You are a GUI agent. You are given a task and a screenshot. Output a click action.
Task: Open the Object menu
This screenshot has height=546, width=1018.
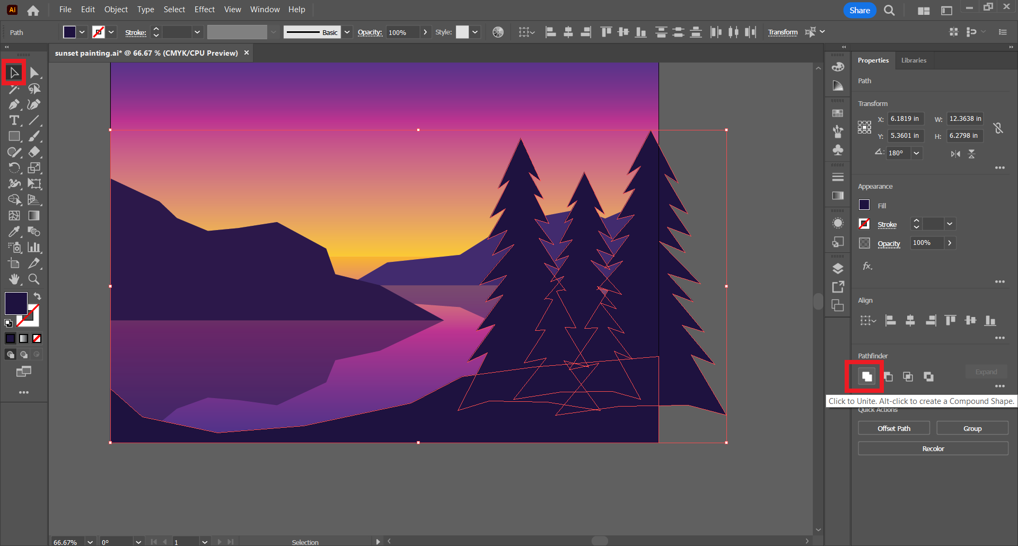click(x=116, y=10)
